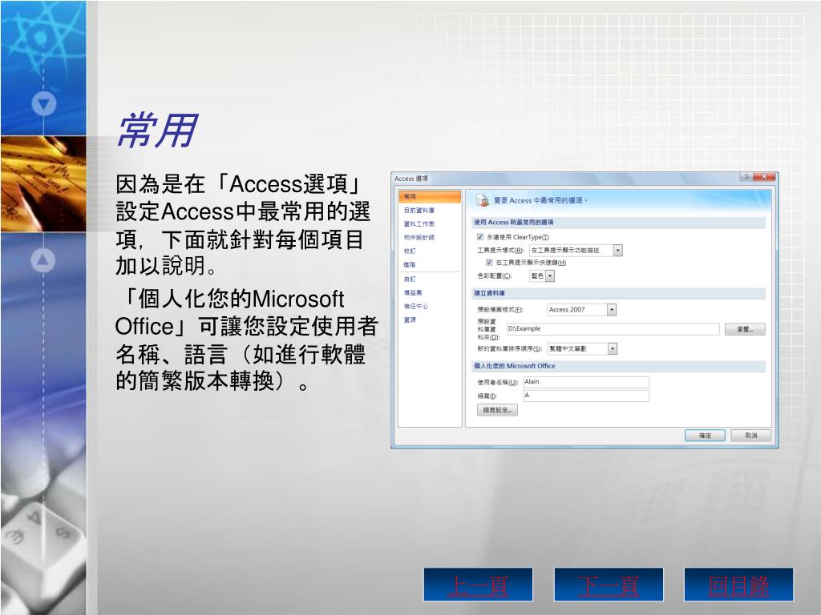Click the help question mark icon in Access dialog

[x=746, y=177]
